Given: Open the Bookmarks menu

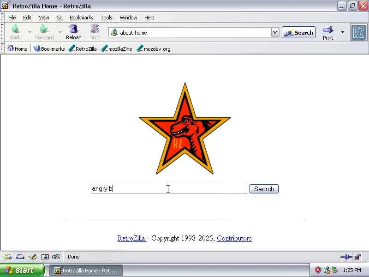Looking at the screenshot, I should coord(82,18).
